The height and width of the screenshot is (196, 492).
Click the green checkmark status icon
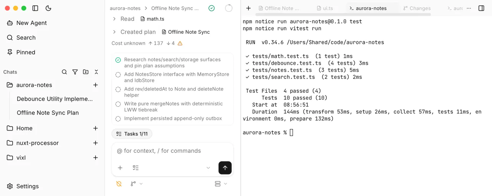coord(211,8)
